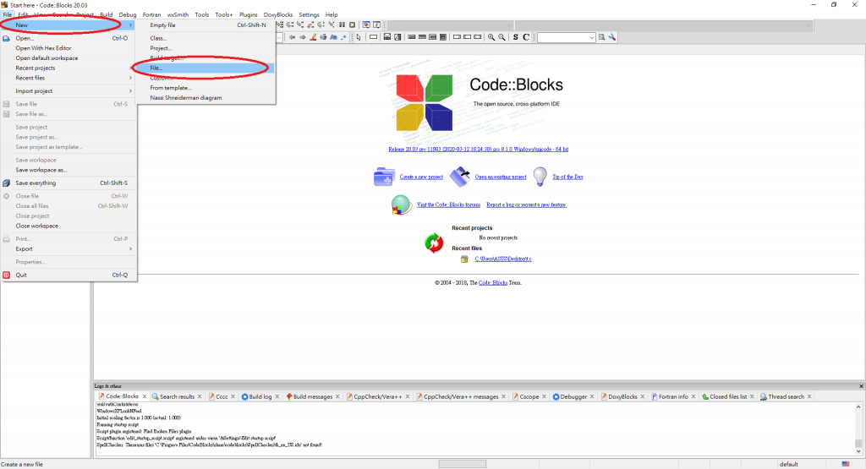Choose Empty file in the New submenu

(x=206, y=25)
